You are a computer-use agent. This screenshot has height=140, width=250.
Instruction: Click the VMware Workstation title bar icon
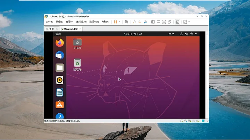[46, 17]
